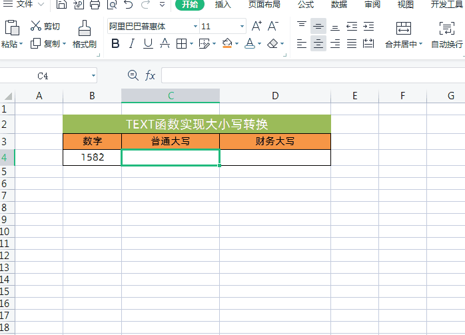The image size is (465, 335).
Task: Switch to the 页面布局 ribbon tab
Action: 264,4
